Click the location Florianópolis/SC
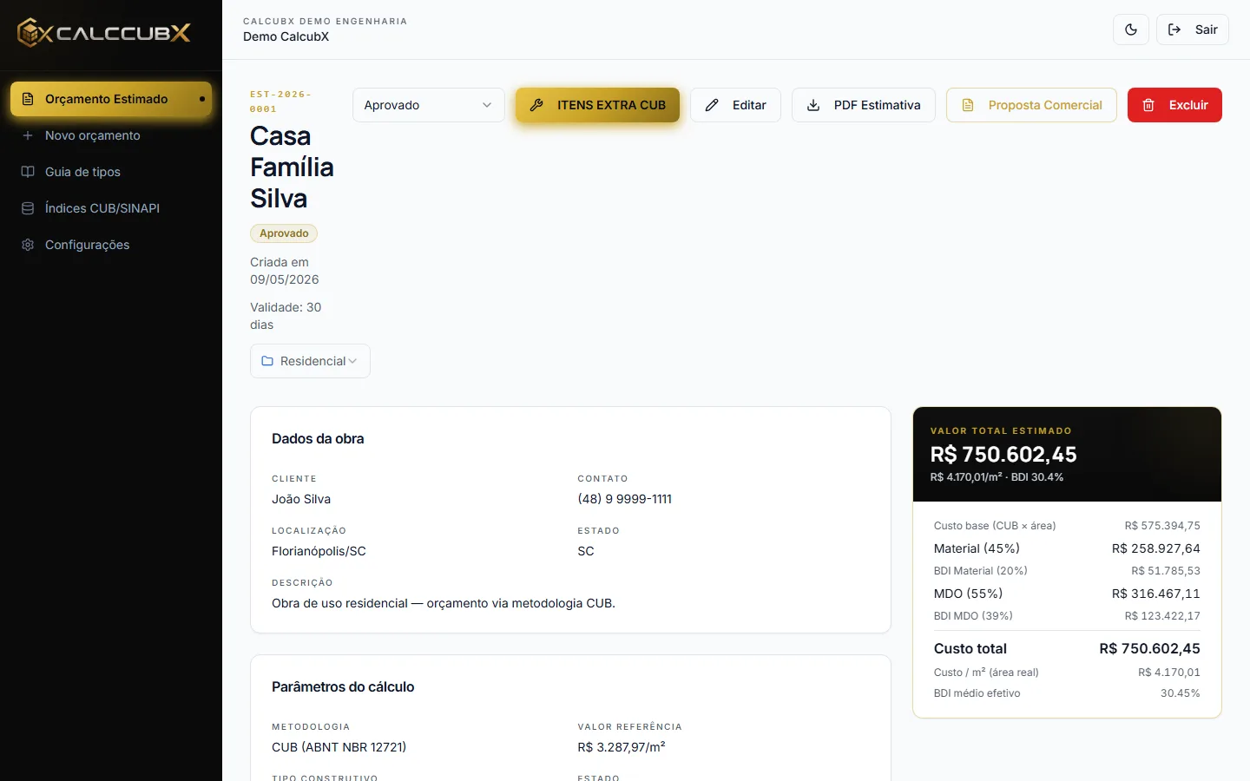Image resolution: width=1250 pixels, height=781 pixels. pos(319,551)
